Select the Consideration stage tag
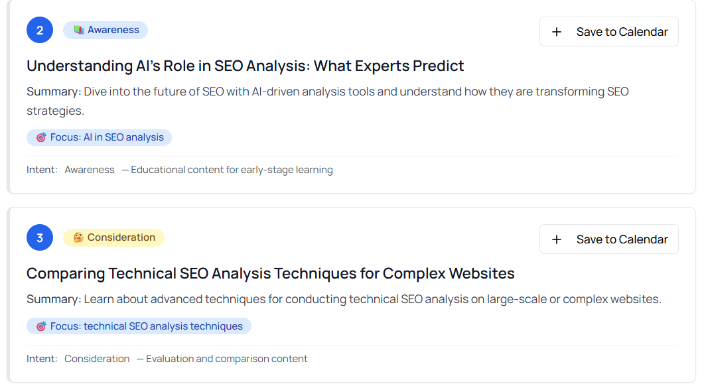Image resolution: width=704 pixels, height=384 pixels. 113,237
